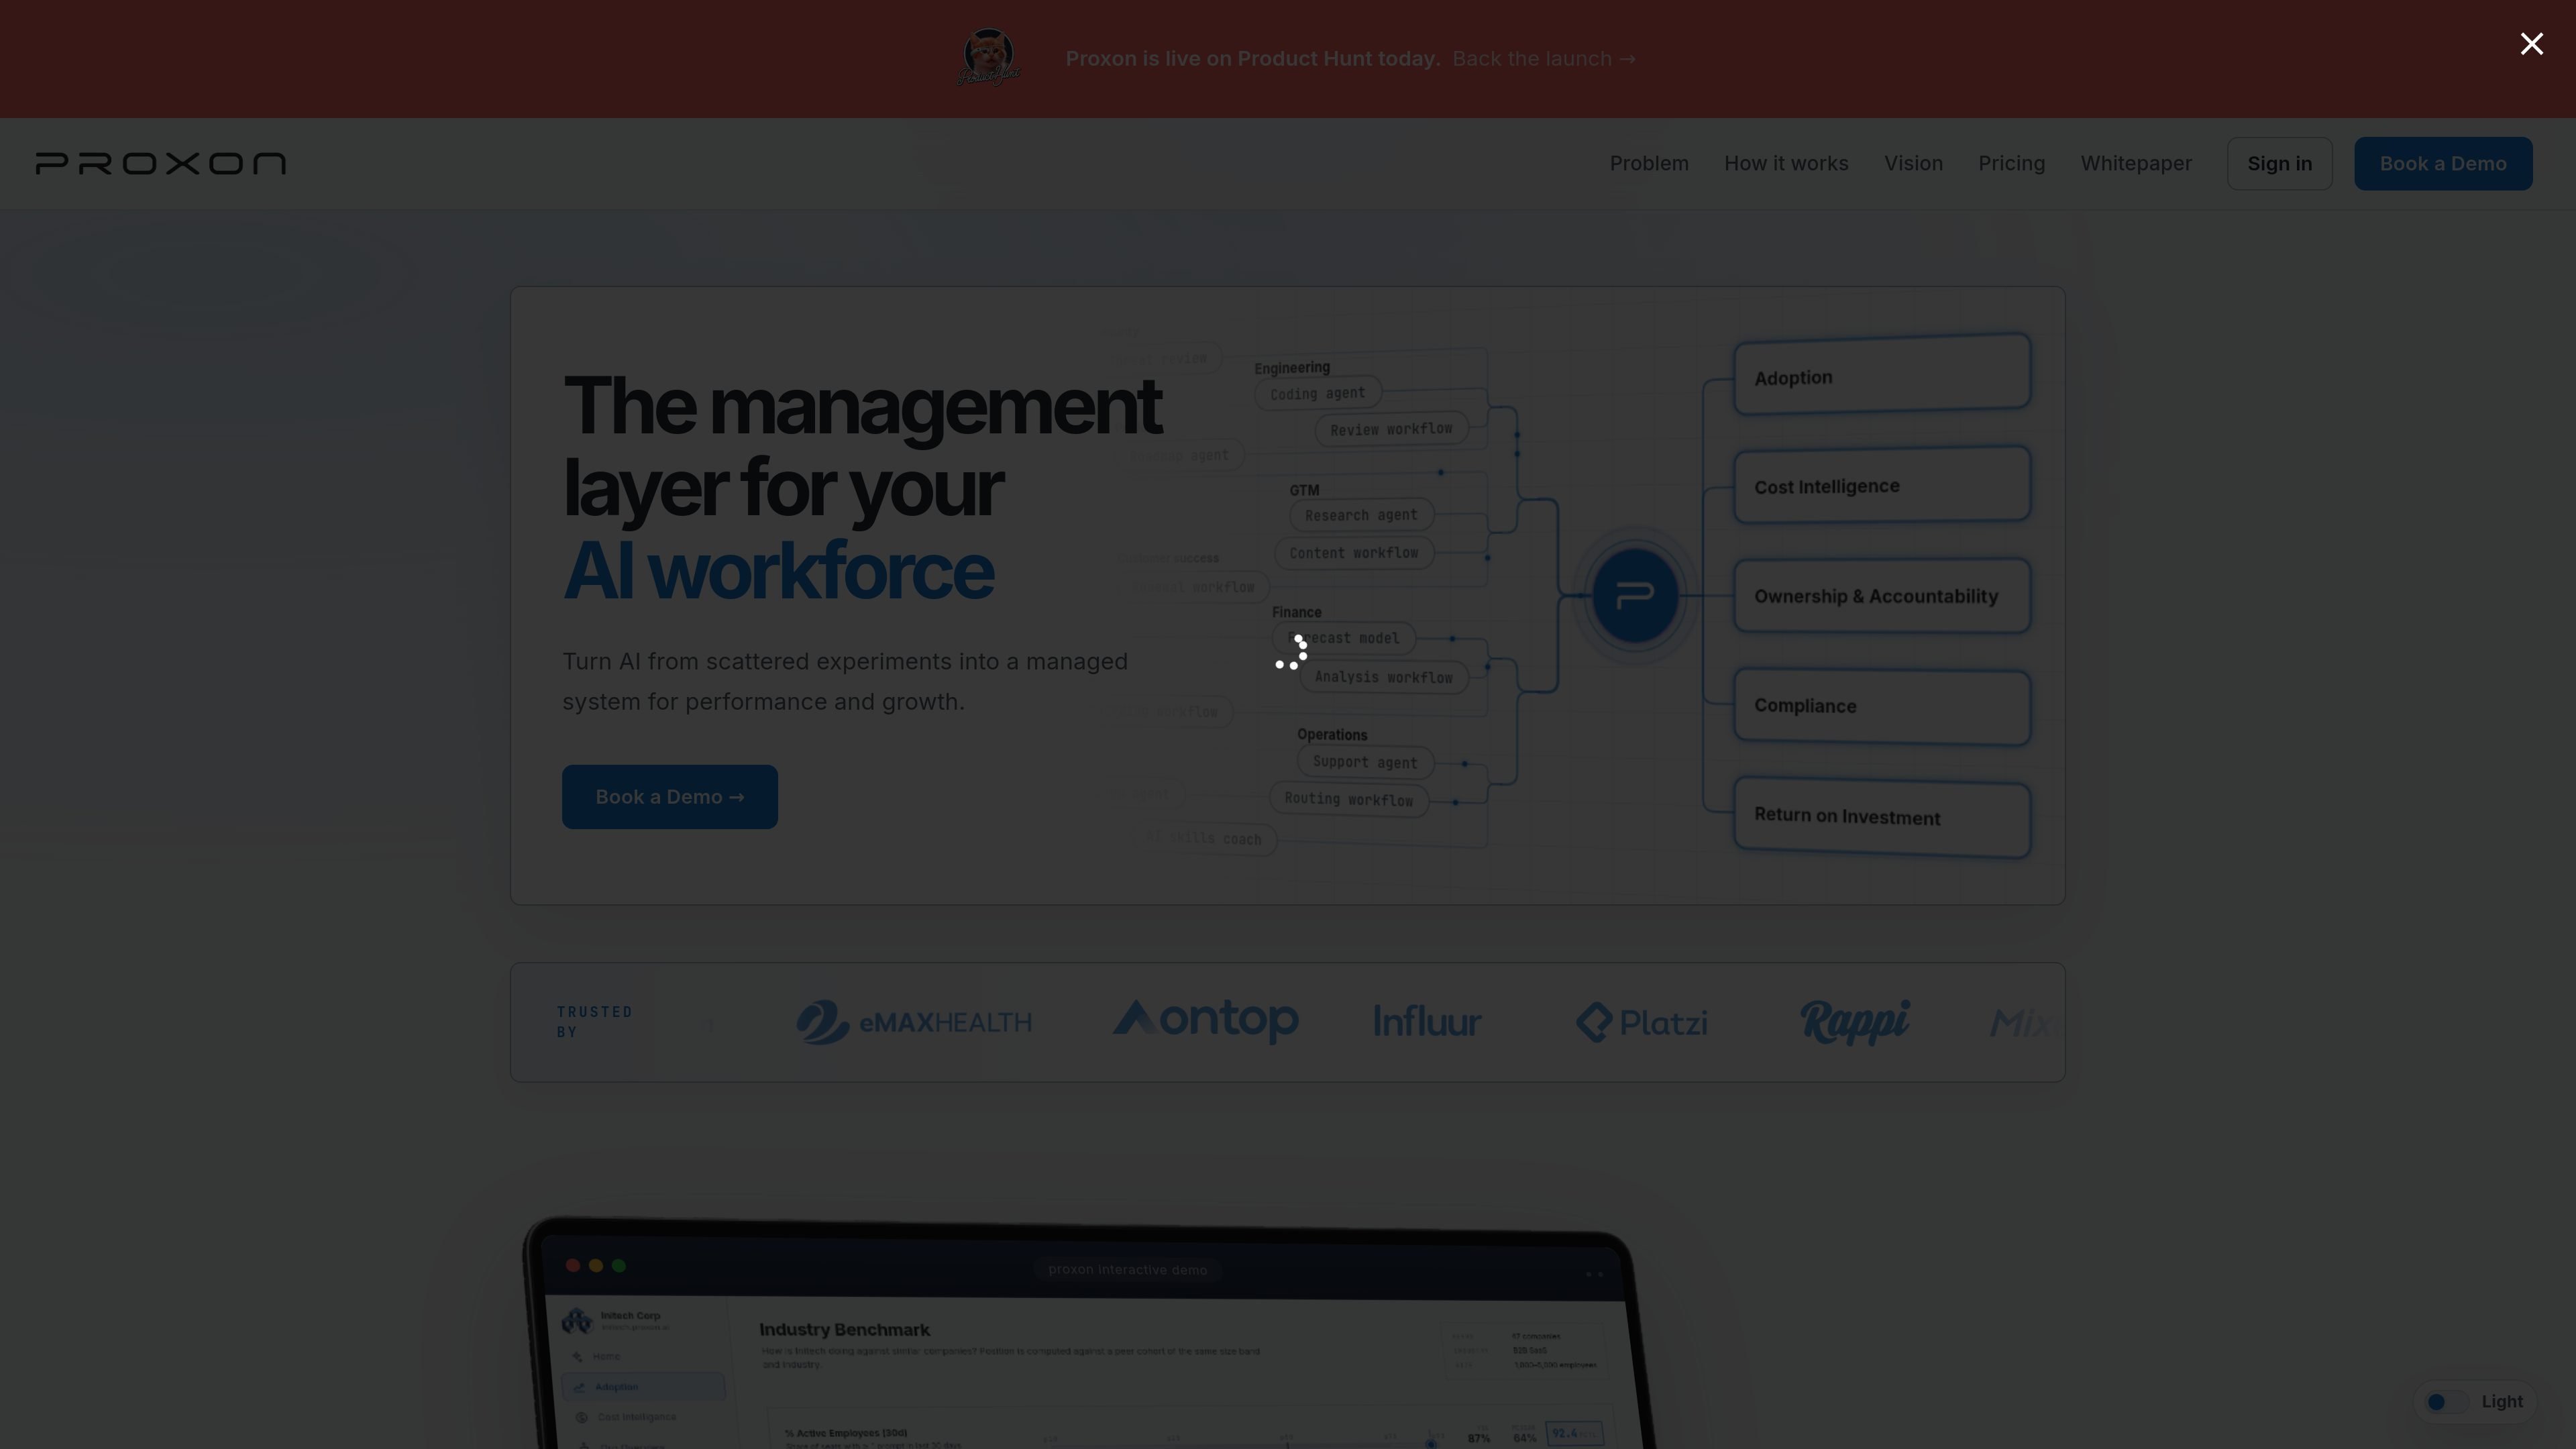Click the Operations group label

click(1331, 735)
